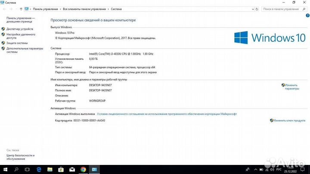Select Панель управления breadcrumb
This screenshot has width=310, height=174.
[x=46, y=9]
